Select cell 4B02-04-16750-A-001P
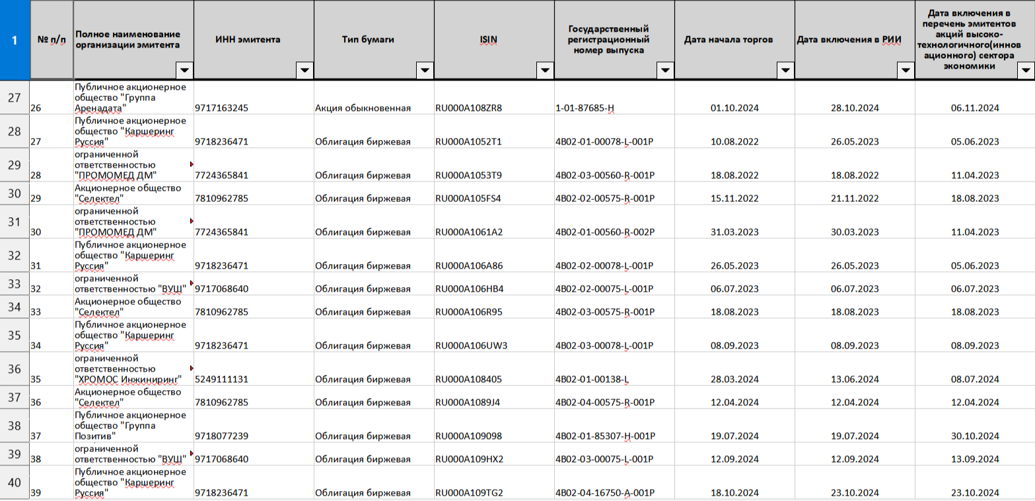 point(614,483)
